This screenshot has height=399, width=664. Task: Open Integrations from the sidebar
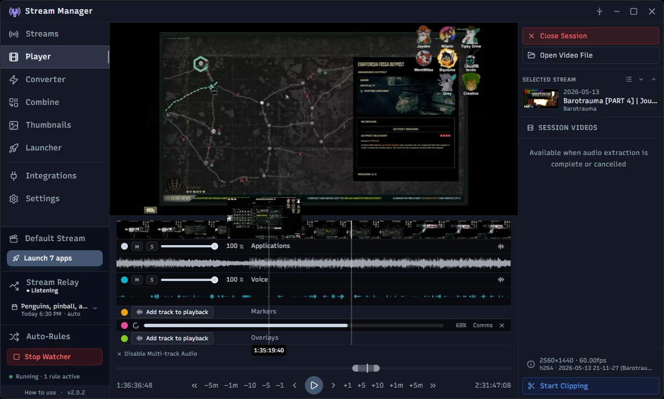[55, 176]
